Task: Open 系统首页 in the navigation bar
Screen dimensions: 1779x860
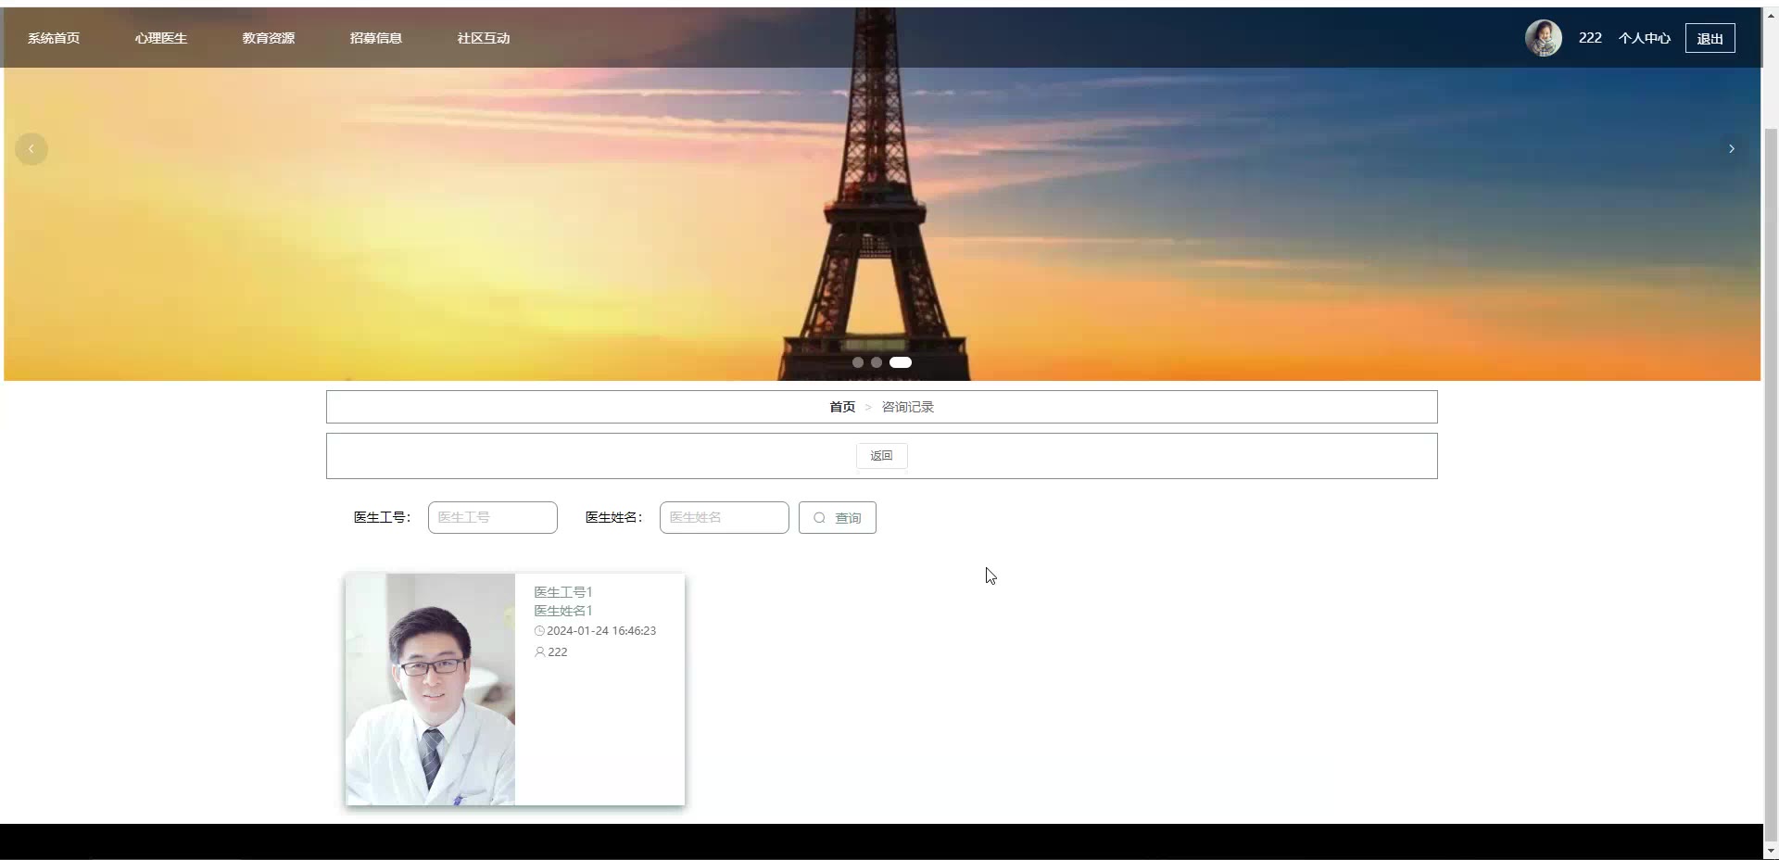Action: (54, 38)
